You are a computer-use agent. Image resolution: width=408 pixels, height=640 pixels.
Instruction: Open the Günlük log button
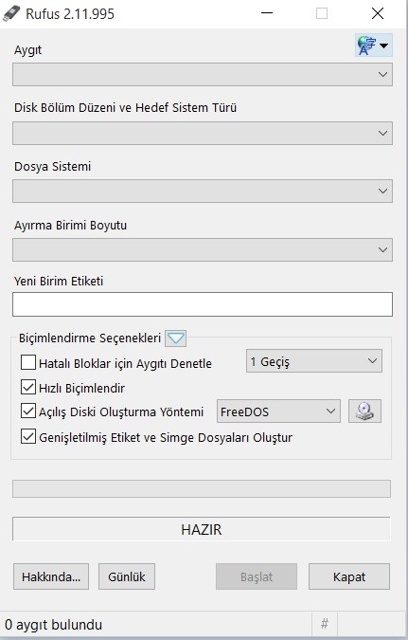(127, 576)
